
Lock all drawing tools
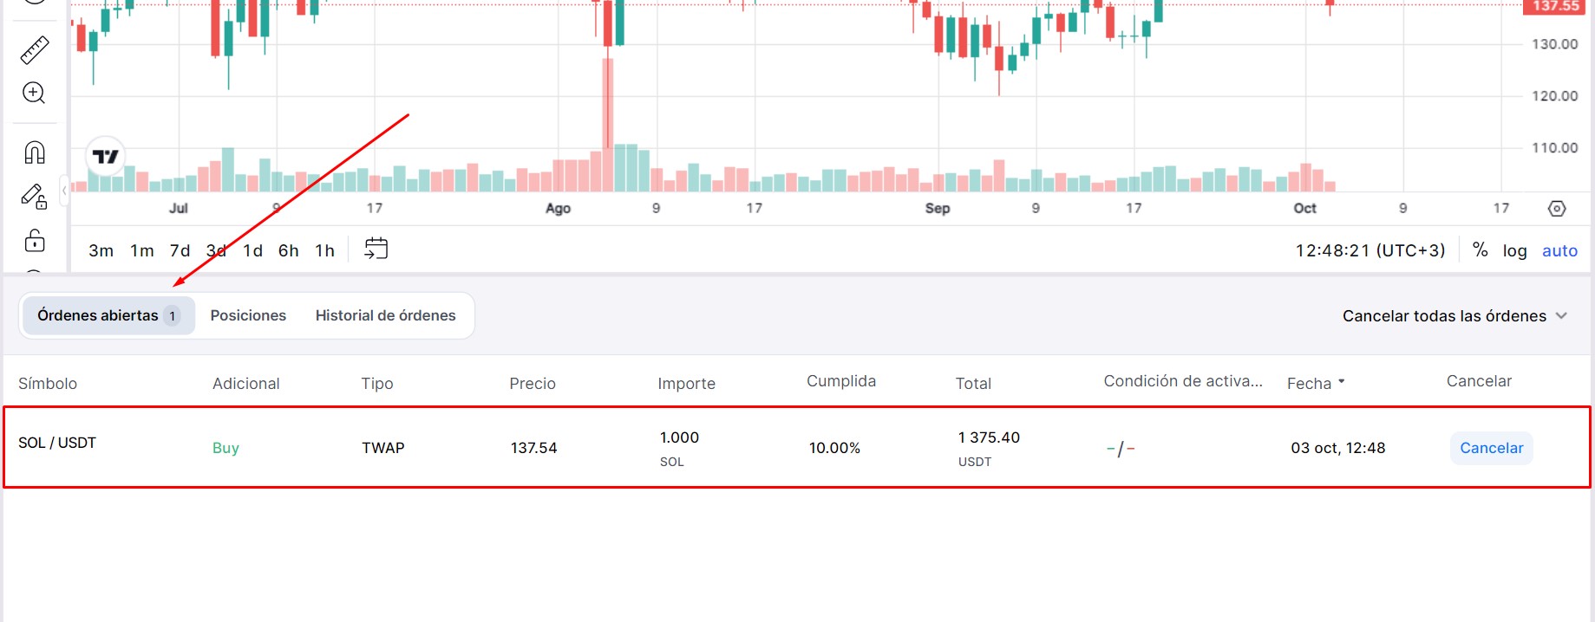click(x=35, y=240)
